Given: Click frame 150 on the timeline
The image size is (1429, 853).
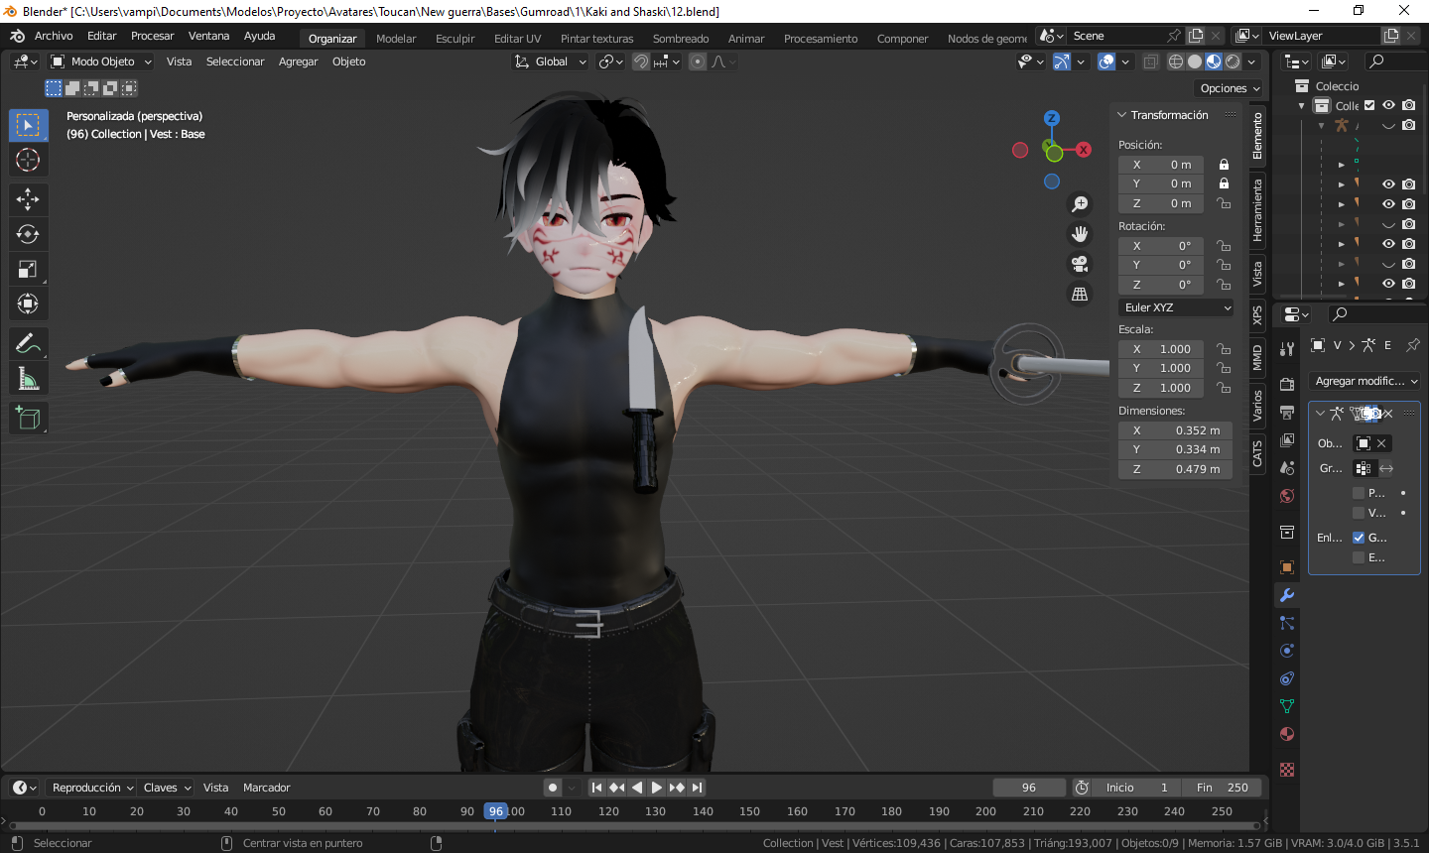Looking at the screenshot, I should [749, 811].
